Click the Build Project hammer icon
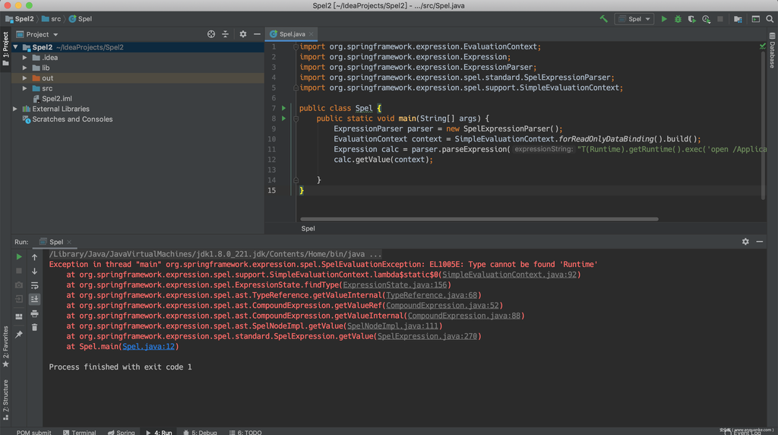Image resolution: width=778 pixels, height=435 pixels. click(x=603, y=19)
